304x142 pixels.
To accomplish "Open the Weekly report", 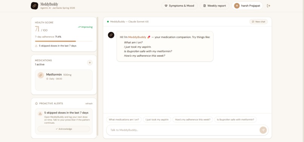I will 215,6.
